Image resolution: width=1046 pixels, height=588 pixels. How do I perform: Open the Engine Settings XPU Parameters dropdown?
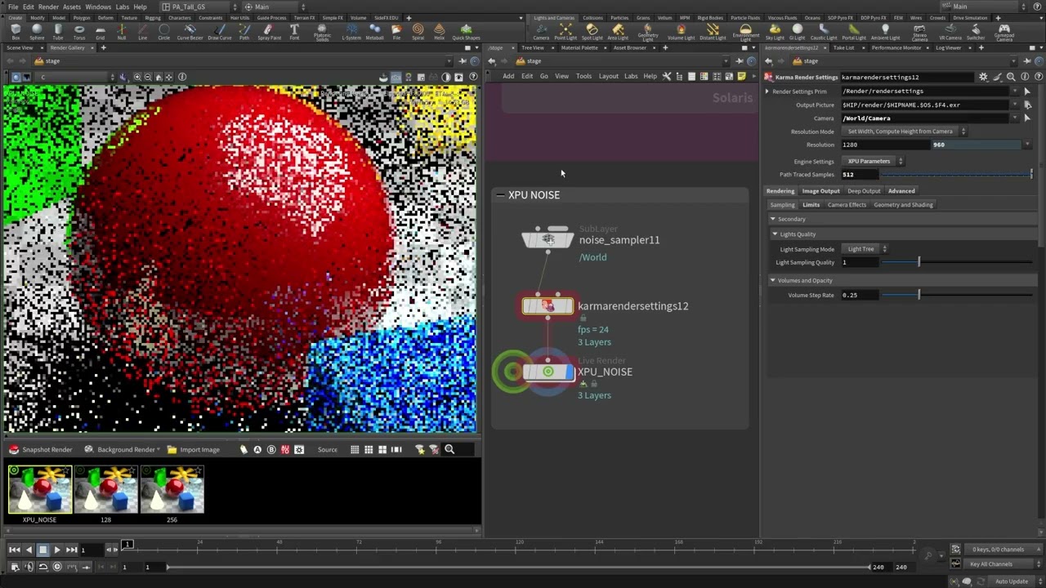tap(873, 161)
